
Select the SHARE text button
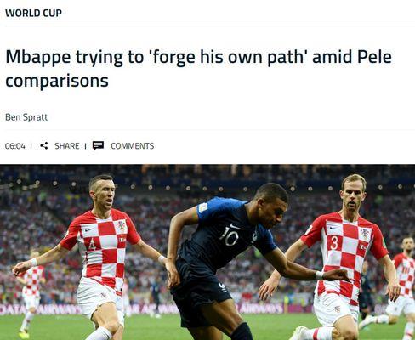click(67, 146)
